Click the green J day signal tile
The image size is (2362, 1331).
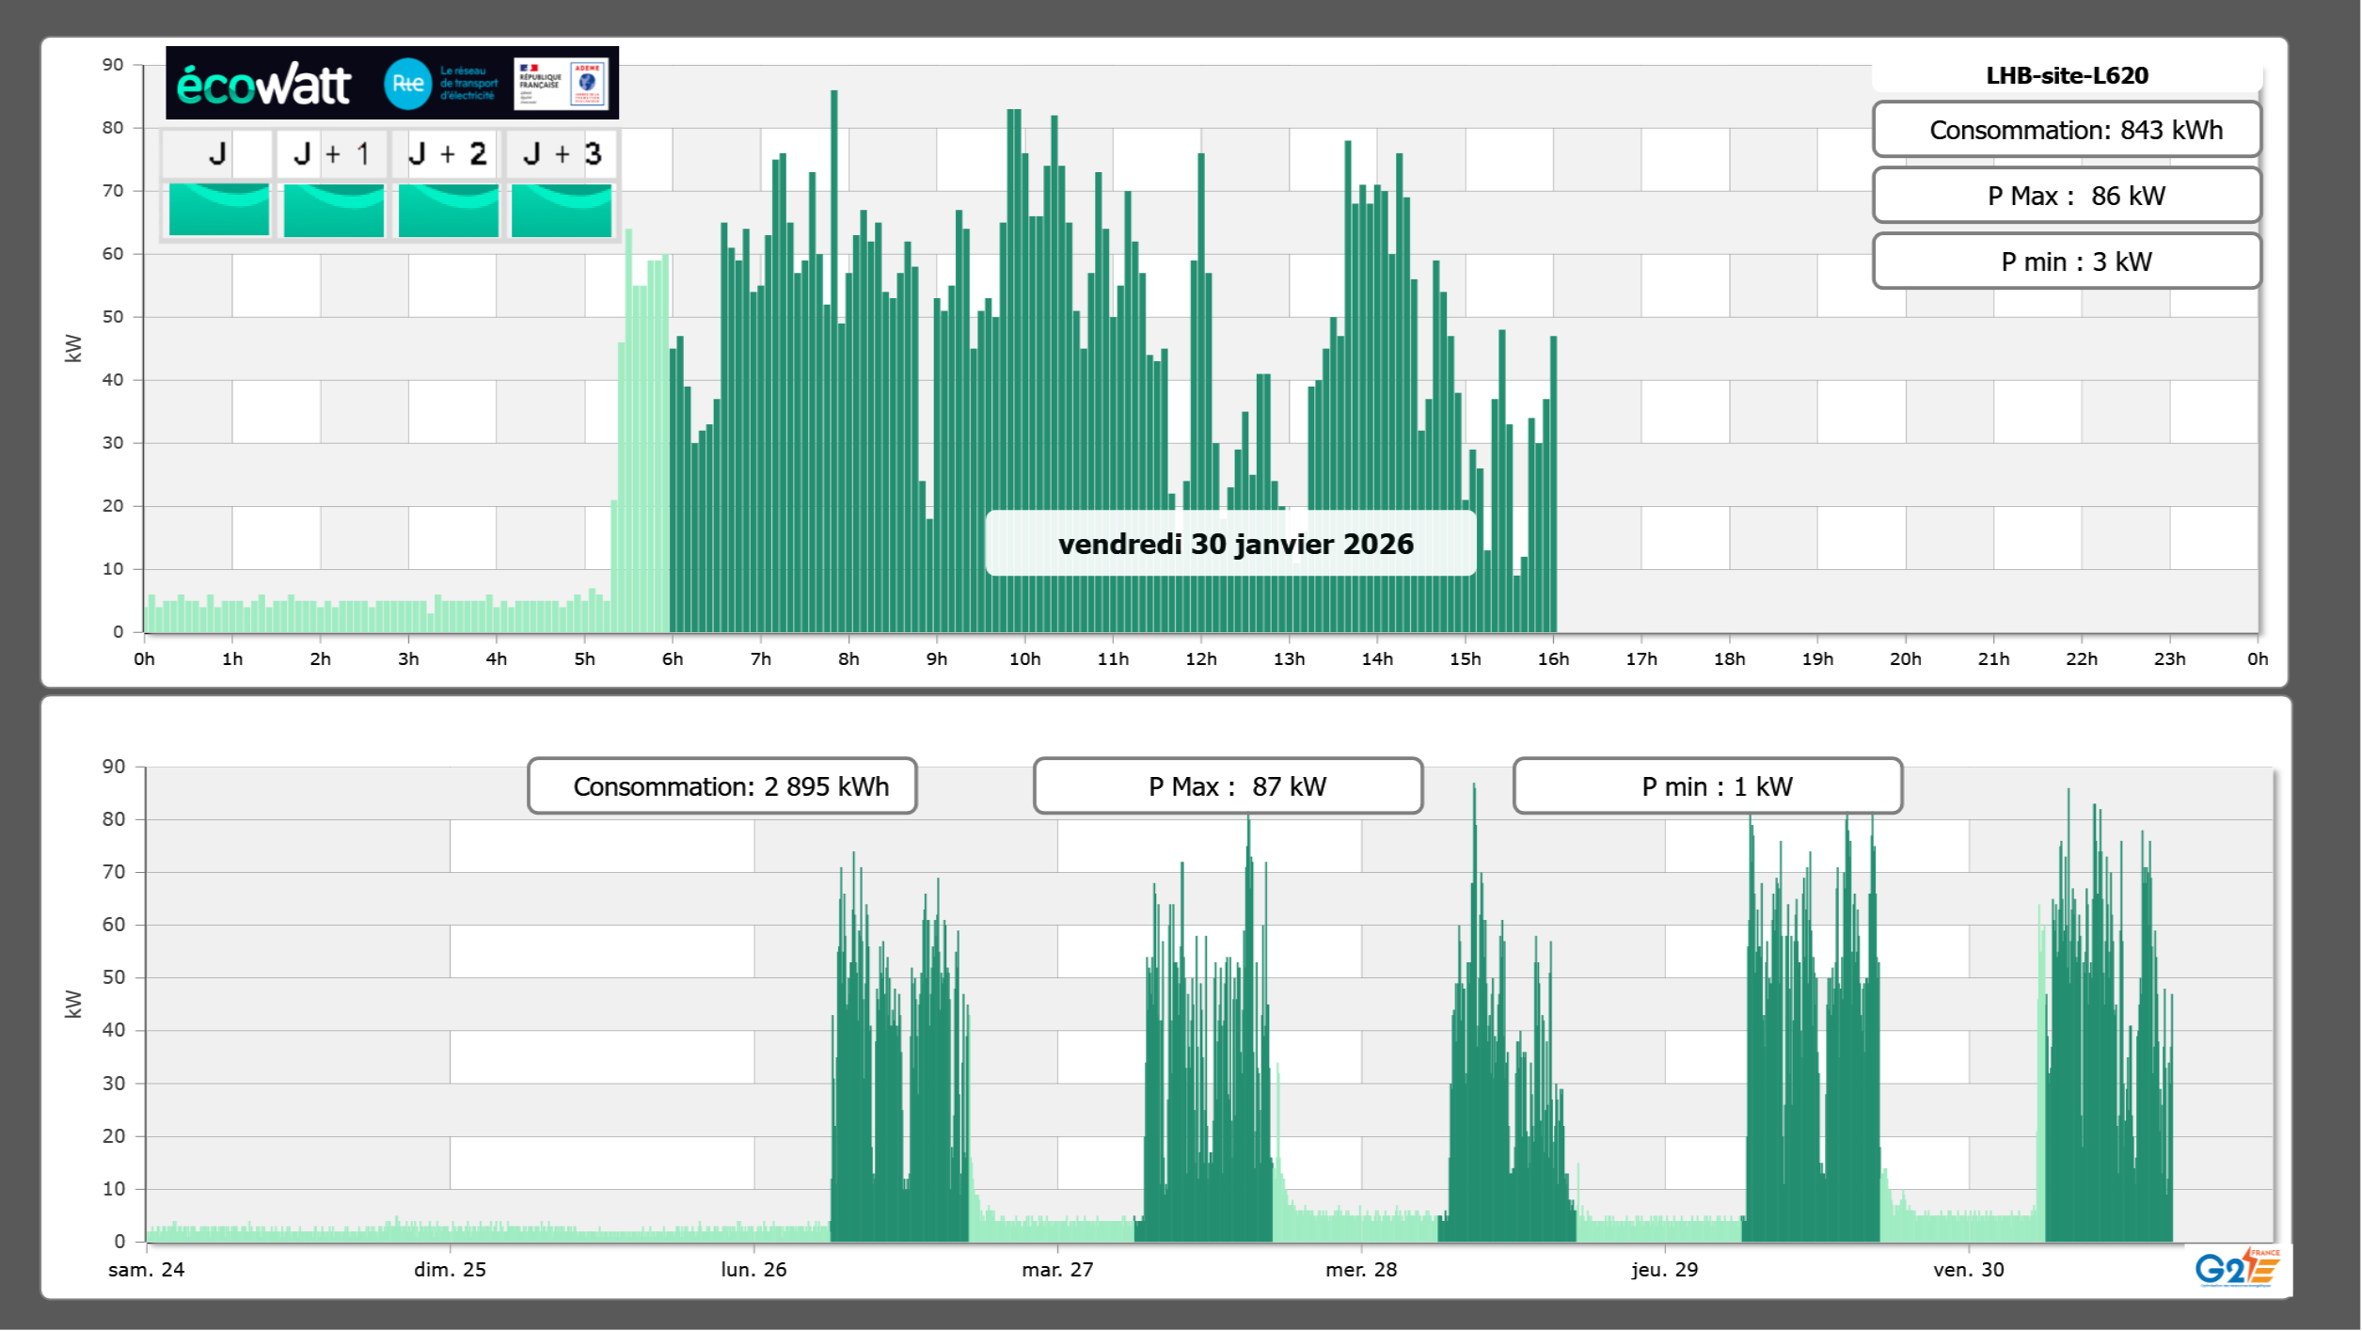pos(218,210)
